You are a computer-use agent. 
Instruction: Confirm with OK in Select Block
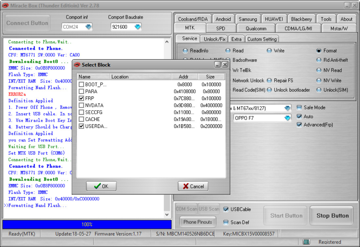pos(101,186)
